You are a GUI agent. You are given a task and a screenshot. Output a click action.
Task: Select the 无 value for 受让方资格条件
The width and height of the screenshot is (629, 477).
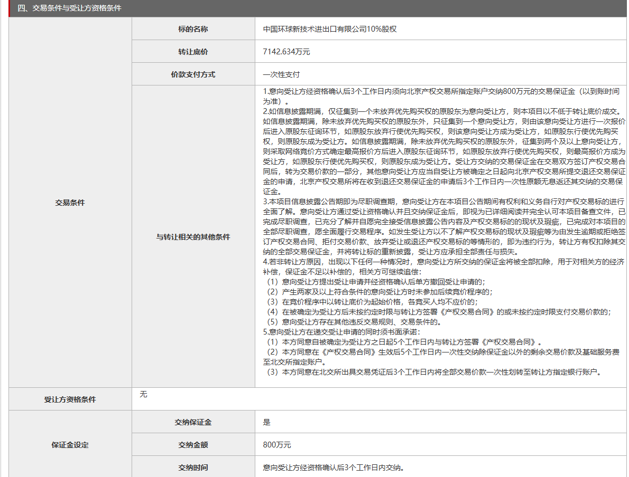[143, 395]
